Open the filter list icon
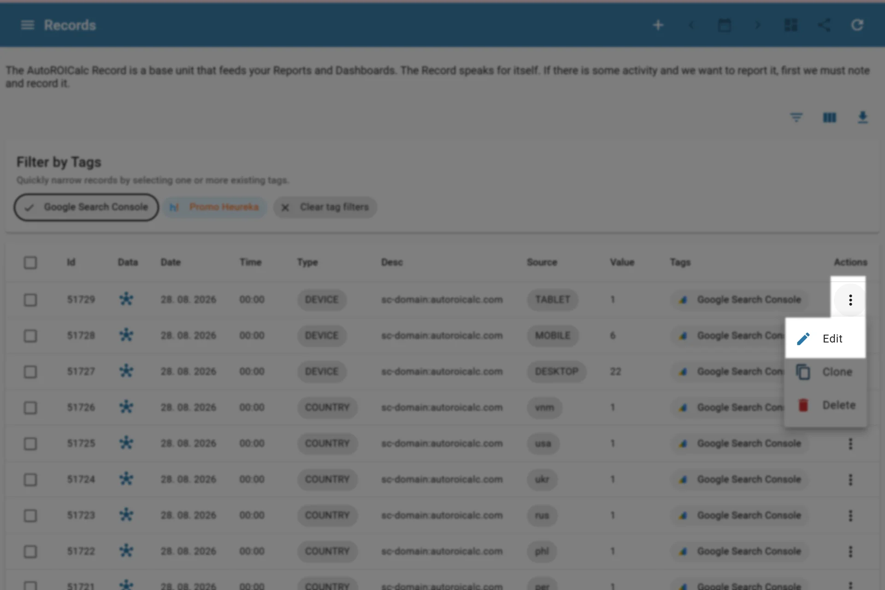The height and width of the screenshot is (590, 885). pyautogui.click(x=796, y=118)
